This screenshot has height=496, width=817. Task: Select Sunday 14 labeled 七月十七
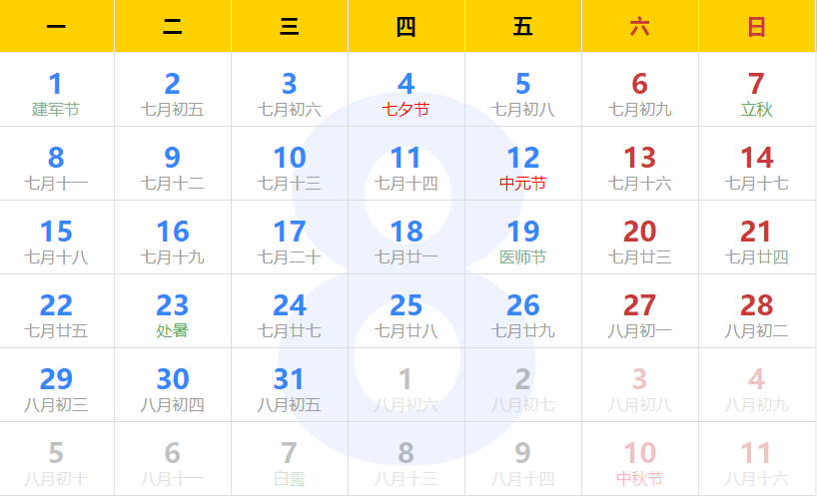(756, 166)
